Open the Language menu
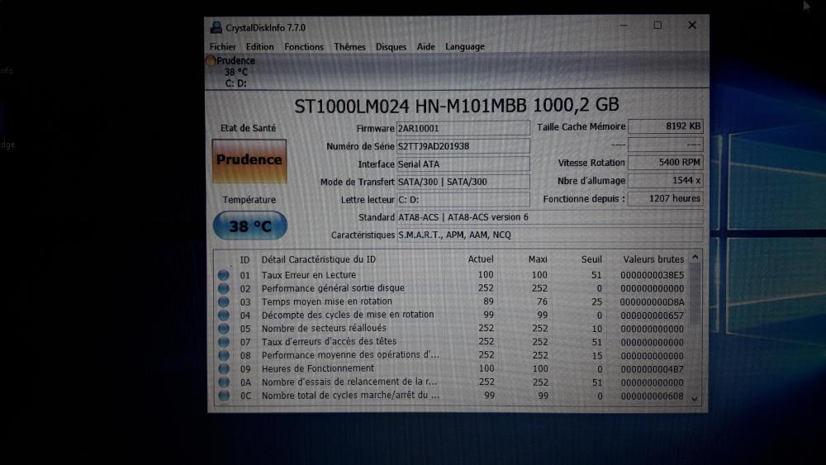The height and width of the screenshot is (465, 826). [464, 47]
